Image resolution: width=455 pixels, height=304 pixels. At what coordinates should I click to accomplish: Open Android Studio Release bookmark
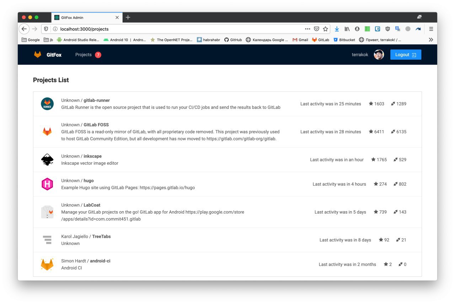[78, 40]
